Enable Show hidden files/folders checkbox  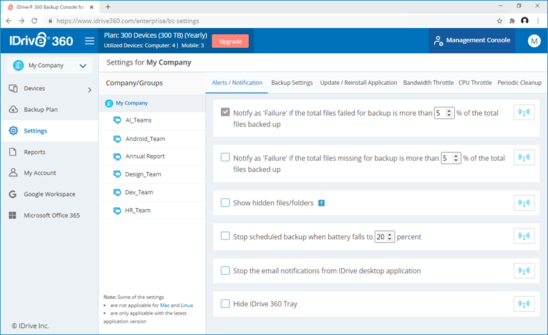coord(225,203)
